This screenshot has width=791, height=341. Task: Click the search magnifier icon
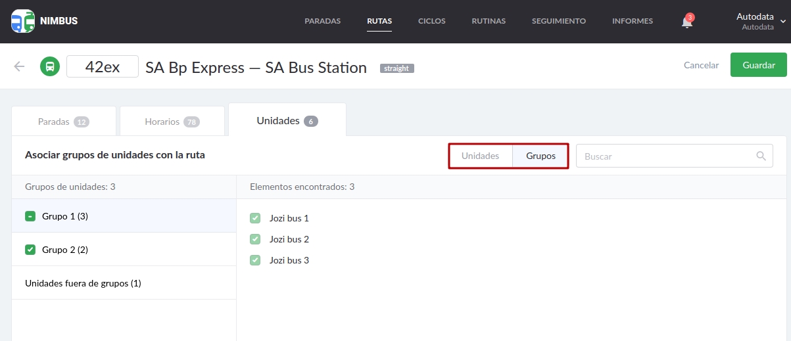(761, 156)
